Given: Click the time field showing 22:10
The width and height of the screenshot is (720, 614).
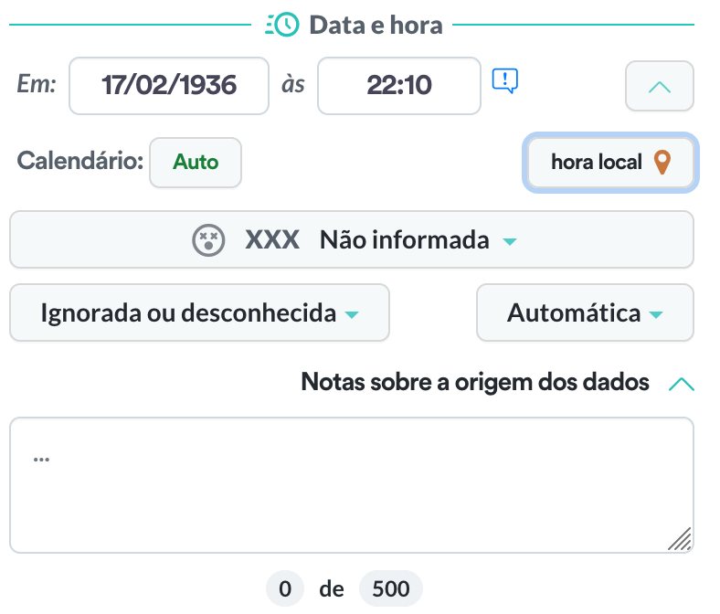Looking at the screenshot, I should click(398, 86).
